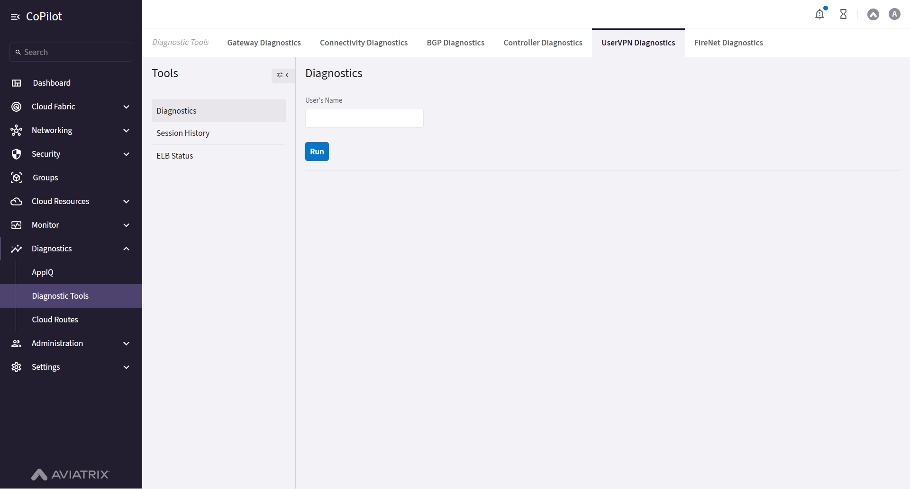Select AppIQ under Diagnostics
The height and width of the screenshot is (489, 910).
pos(42,272)
